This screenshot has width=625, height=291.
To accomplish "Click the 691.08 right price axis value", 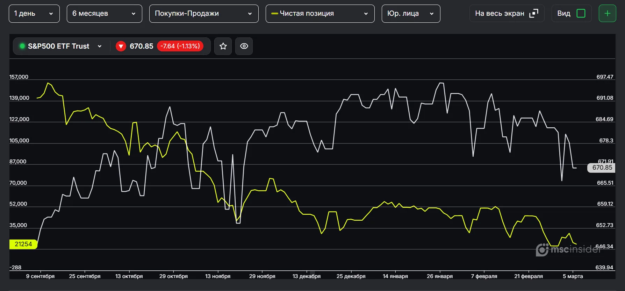I will pyautogui.click(x=605, y=98).
